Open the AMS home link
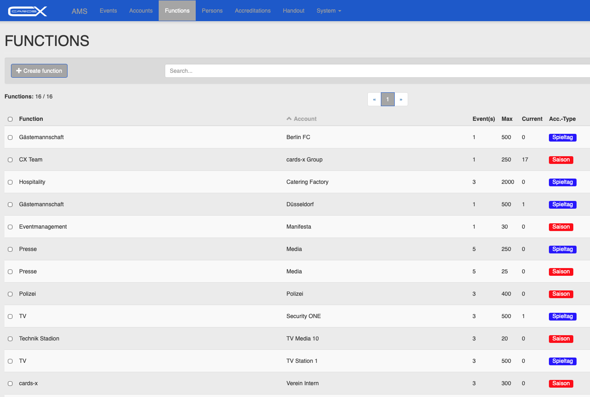 [x=79, y=11]
